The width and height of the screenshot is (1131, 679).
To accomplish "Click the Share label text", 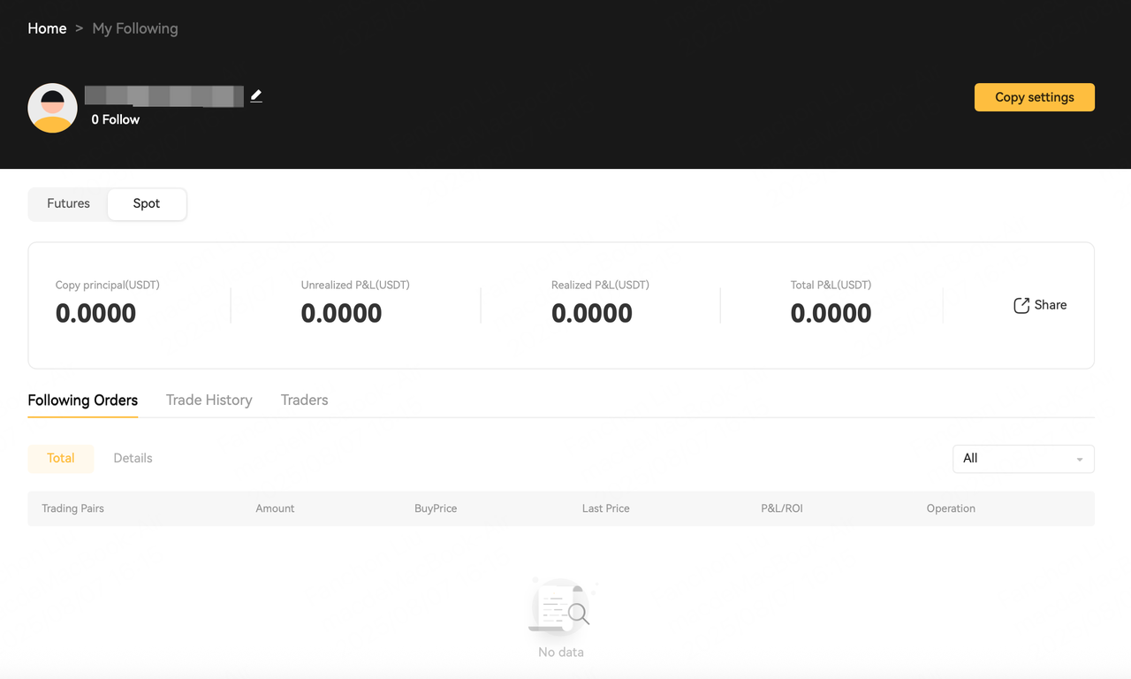I will tap(1051, 305).
